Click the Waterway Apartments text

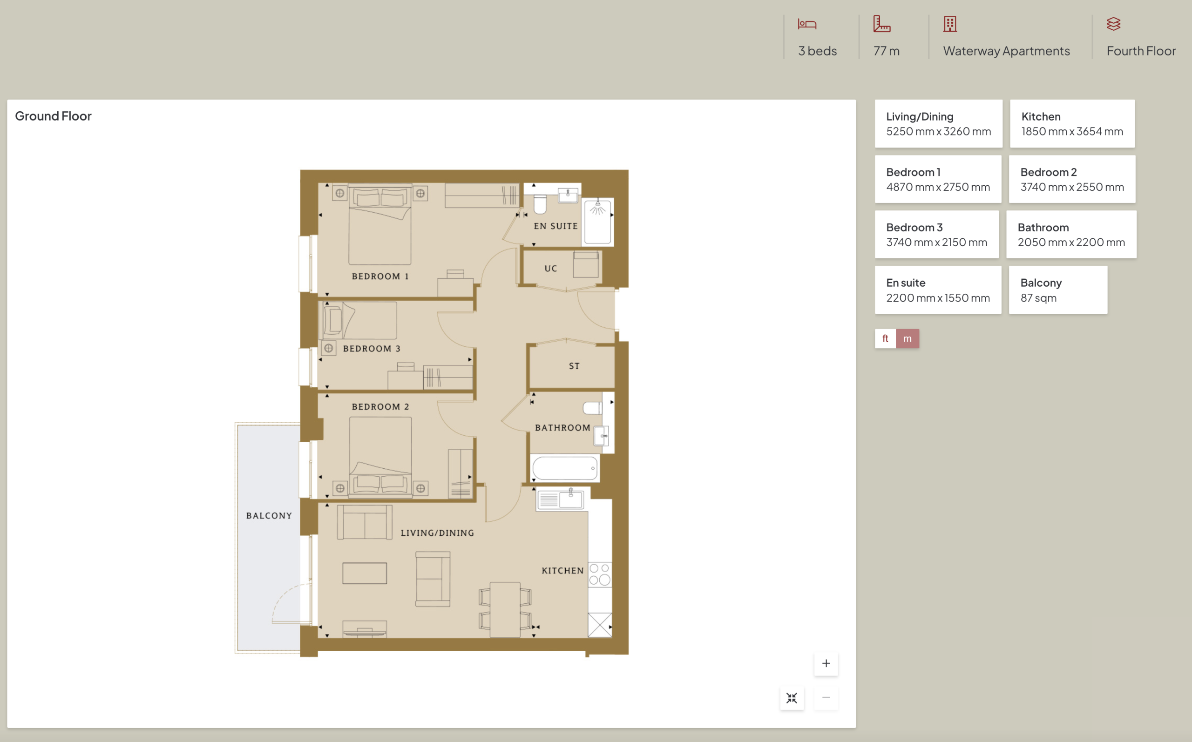point(1007,51)
